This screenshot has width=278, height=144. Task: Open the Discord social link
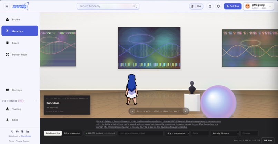pyautogui.click(x=17, y=131)
